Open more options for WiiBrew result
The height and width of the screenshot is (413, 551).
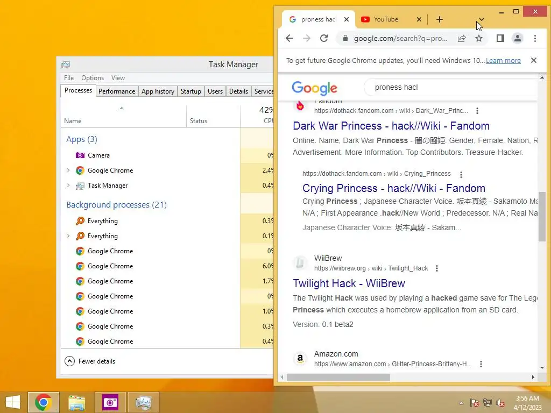(437, 269)
